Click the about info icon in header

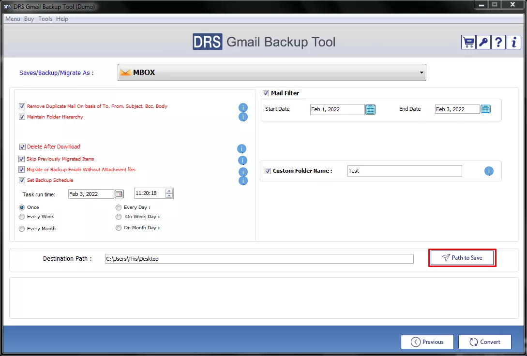pyautogui.click(x=513, y=42)
